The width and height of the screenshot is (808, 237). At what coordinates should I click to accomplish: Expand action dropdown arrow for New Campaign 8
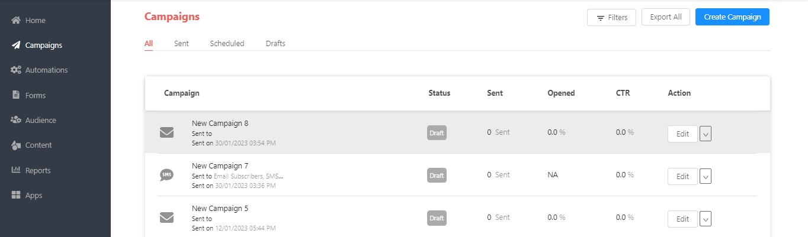point(705,134)
